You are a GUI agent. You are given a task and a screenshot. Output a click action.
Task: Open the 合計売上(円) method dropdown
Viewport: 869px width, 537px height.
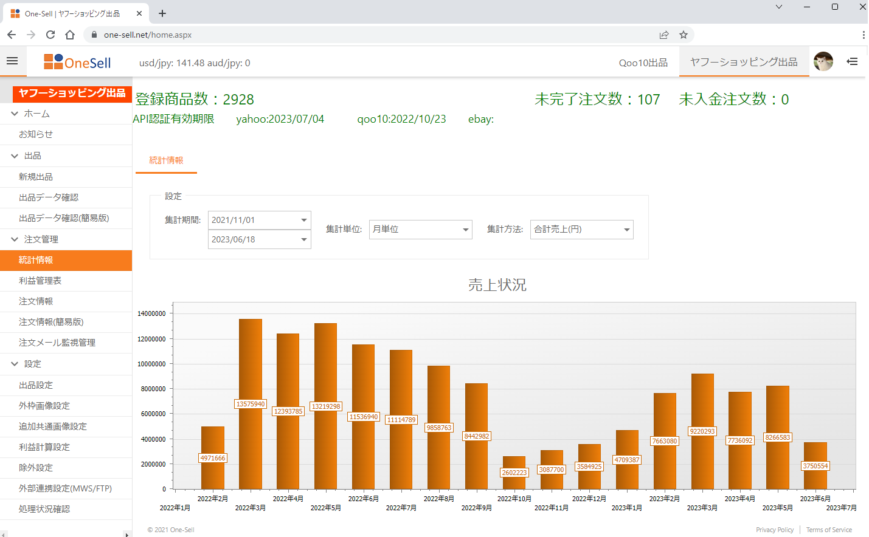pos(626,230)
